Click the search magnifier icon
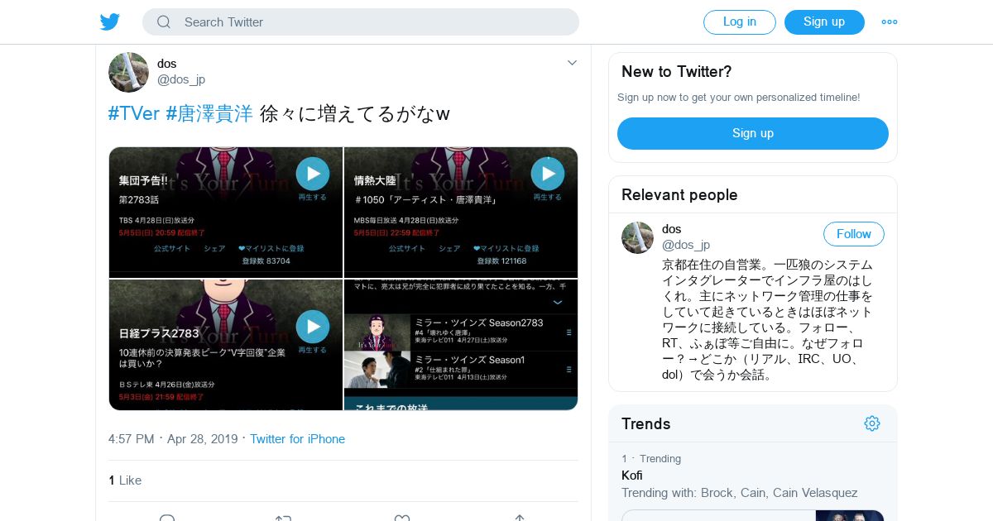993x521 pixels. [164, 22]
